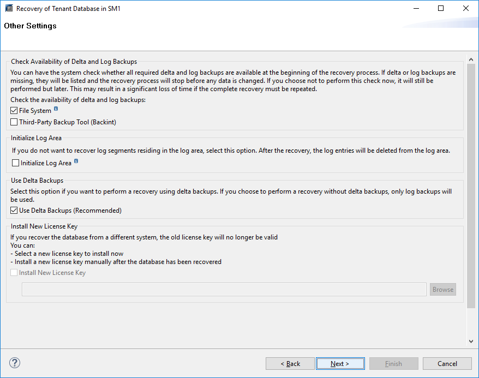Viewport: 479px width, 378px height.
Task: Uncheck the File System checkbox
Action: click(x=14, y=111)
